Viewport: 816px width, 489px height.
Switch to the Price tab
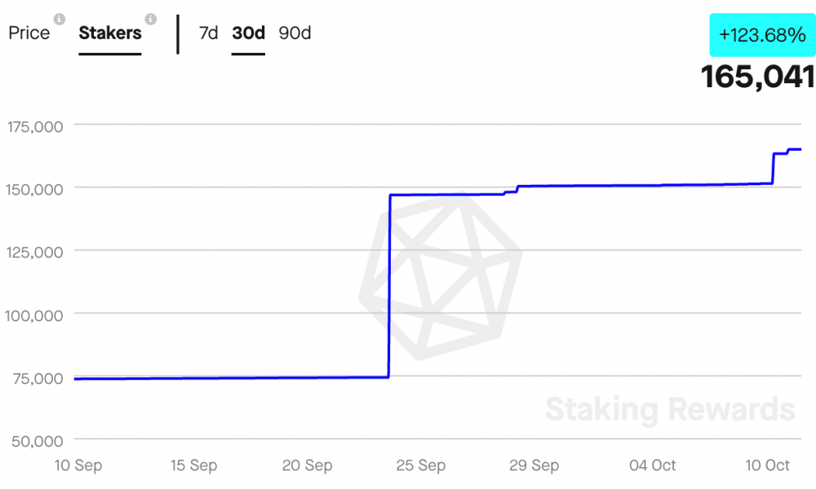tap(29, 33)
